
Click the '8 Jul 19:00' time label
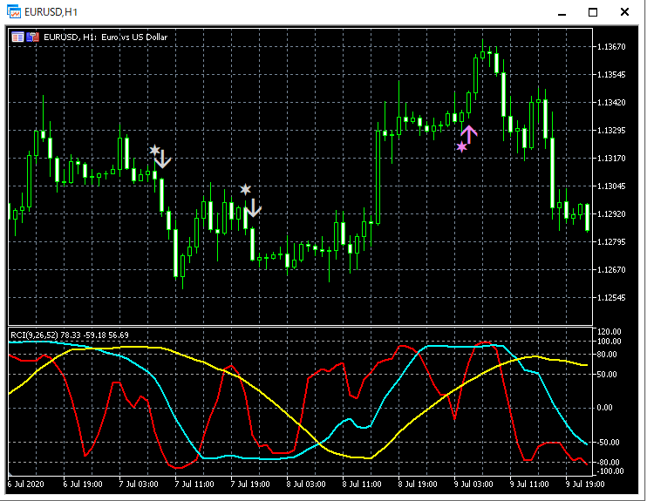(x=418, y=484)
